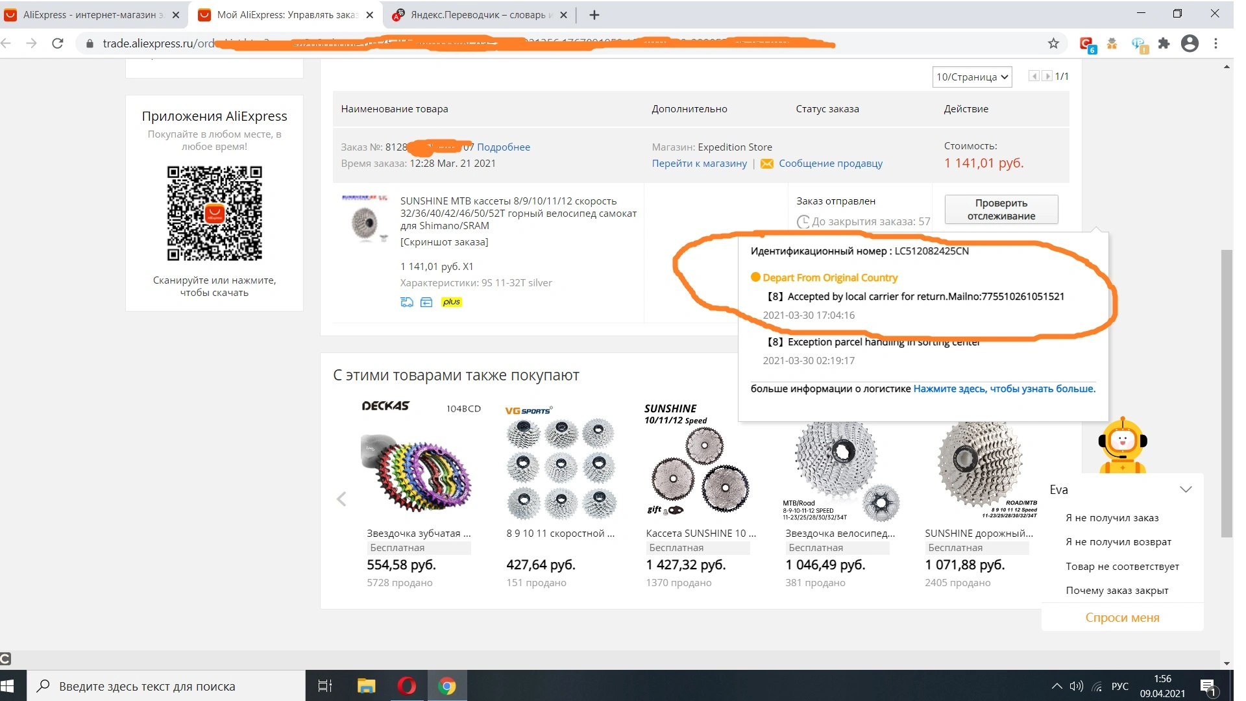Screen dimensions: 1246x701
Task: Close the Мой AliExpress orders tab
Action: [x=370, y=15]
